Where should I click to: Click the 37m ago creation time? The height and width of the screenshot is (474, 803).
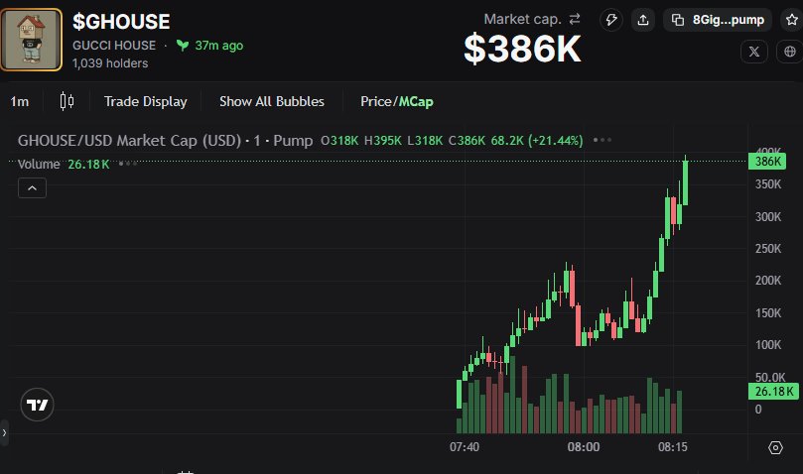(x=218, y=45)
